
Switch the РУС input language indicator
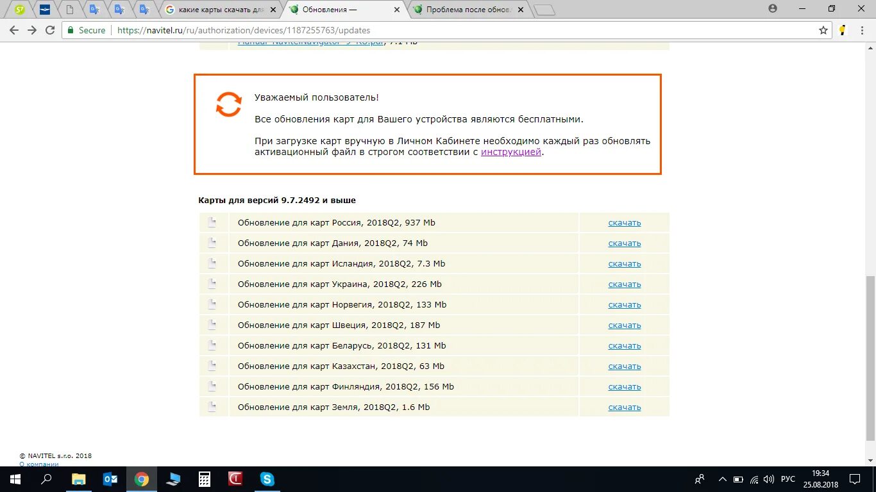(x=788, y=479)
